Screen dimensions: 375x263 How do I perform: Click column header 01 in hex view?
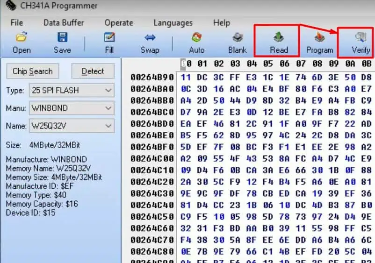tap(202, 64)
